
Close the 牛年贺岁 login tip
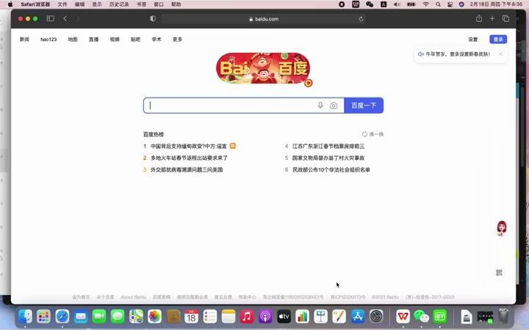tap(500, 54)
